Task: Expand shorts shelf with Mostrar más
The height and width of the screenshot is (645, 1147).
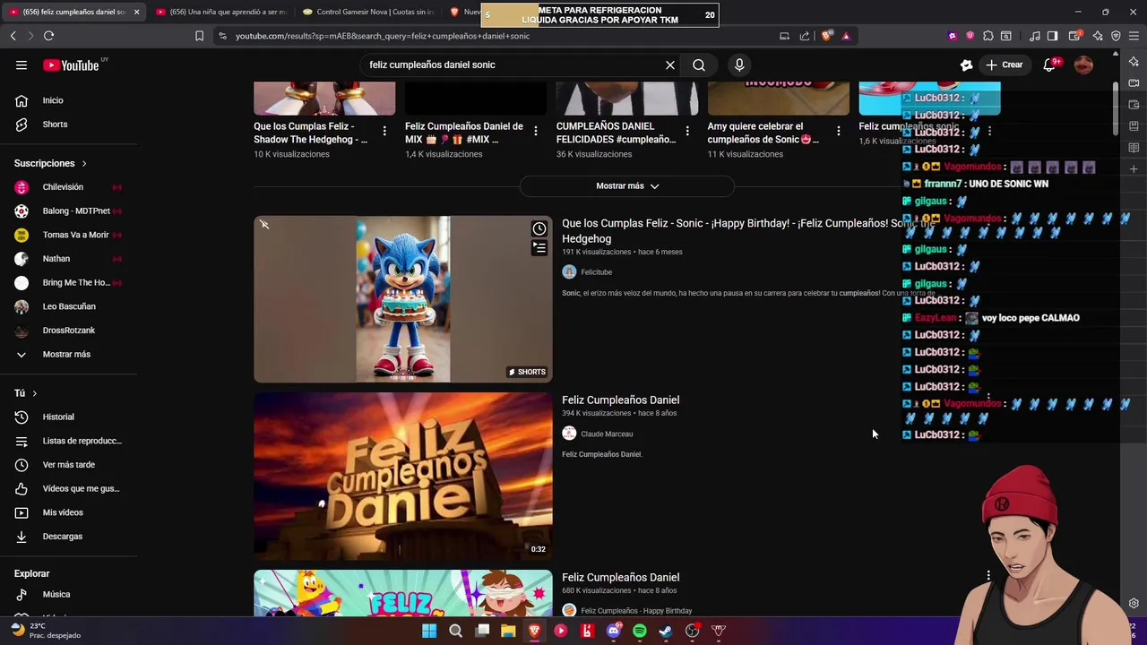Action: [x=627, y=186]
